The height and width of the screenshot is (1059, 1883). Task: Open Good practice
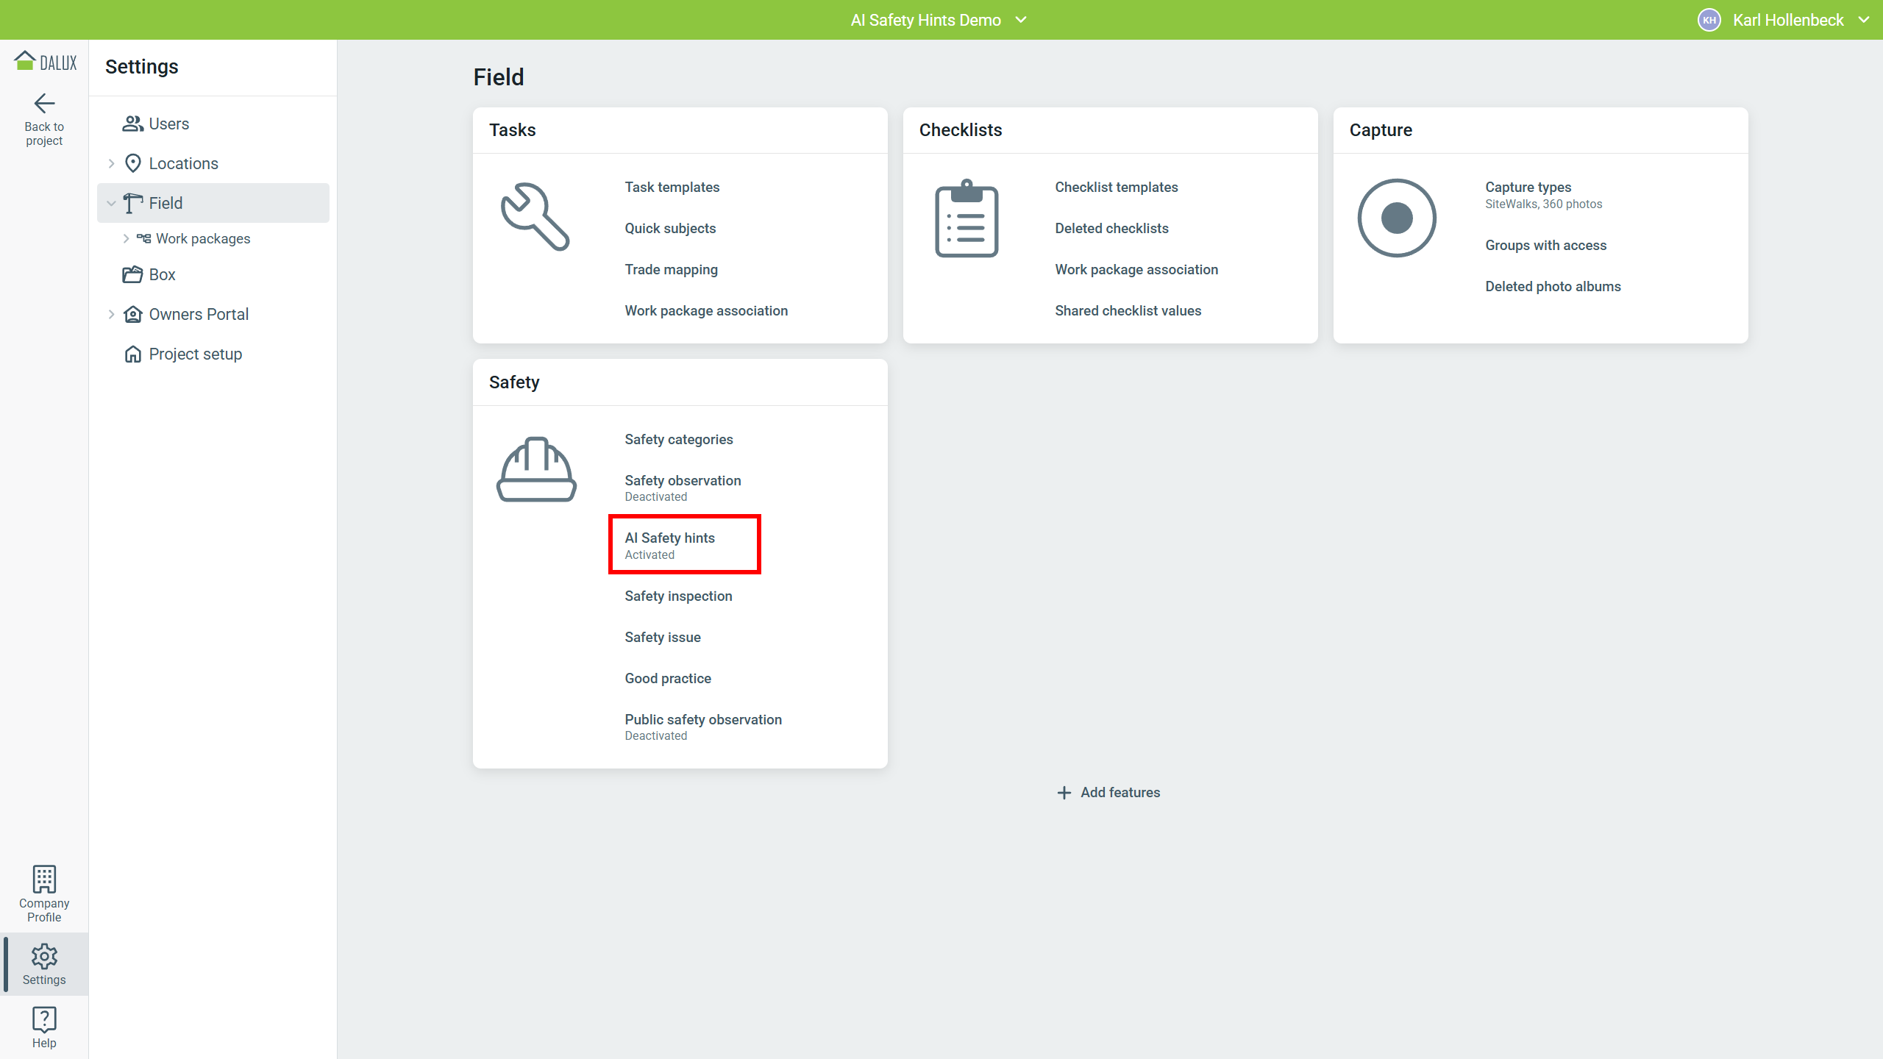(667, 678)
